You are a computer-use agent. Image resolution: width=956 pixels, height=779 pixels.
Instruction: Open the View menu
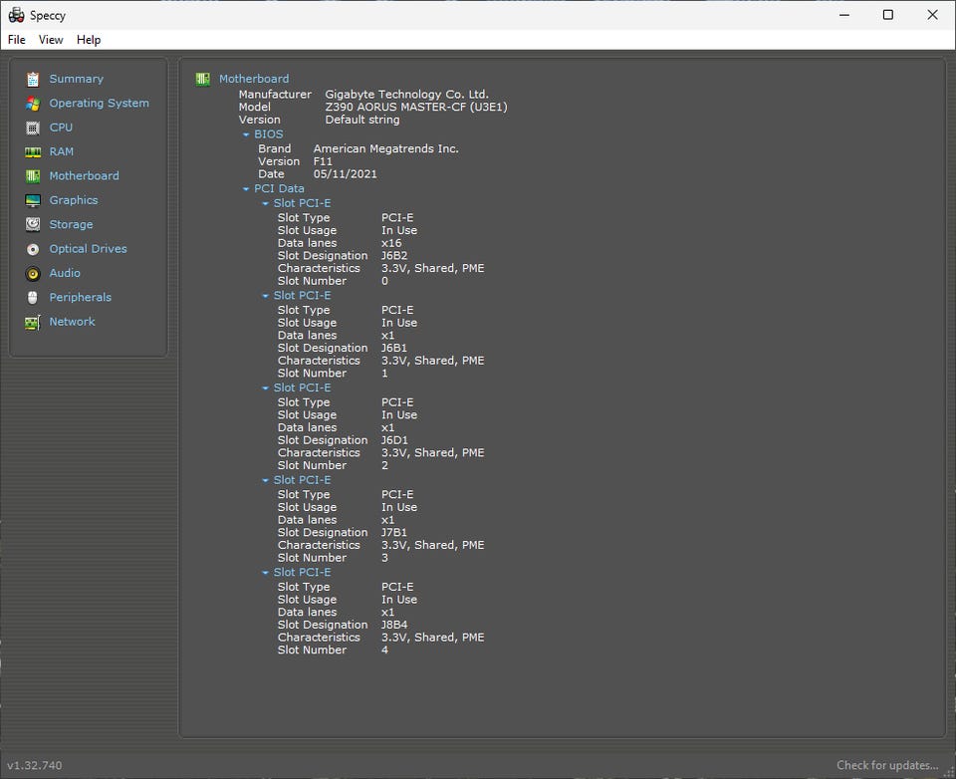pos(51,40)
